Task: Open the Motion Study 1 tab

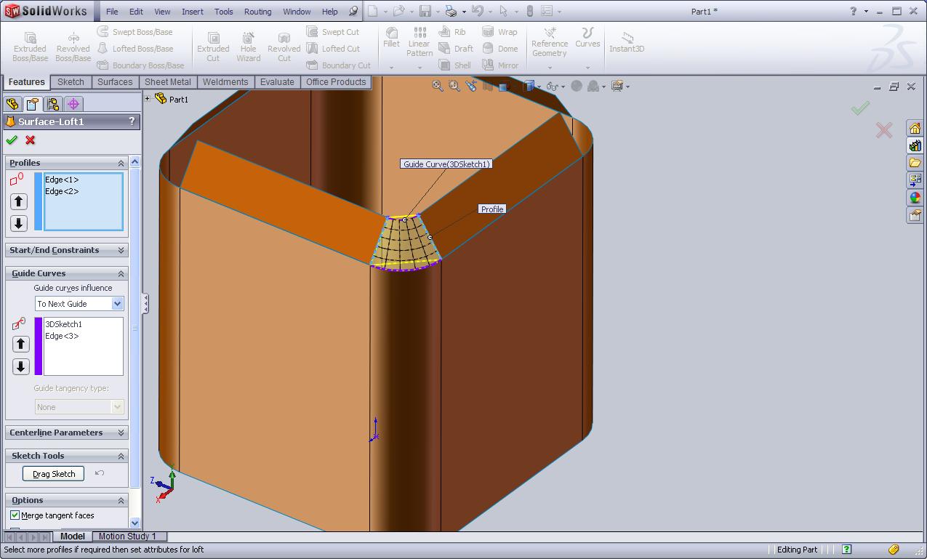Action: (127, 536)
